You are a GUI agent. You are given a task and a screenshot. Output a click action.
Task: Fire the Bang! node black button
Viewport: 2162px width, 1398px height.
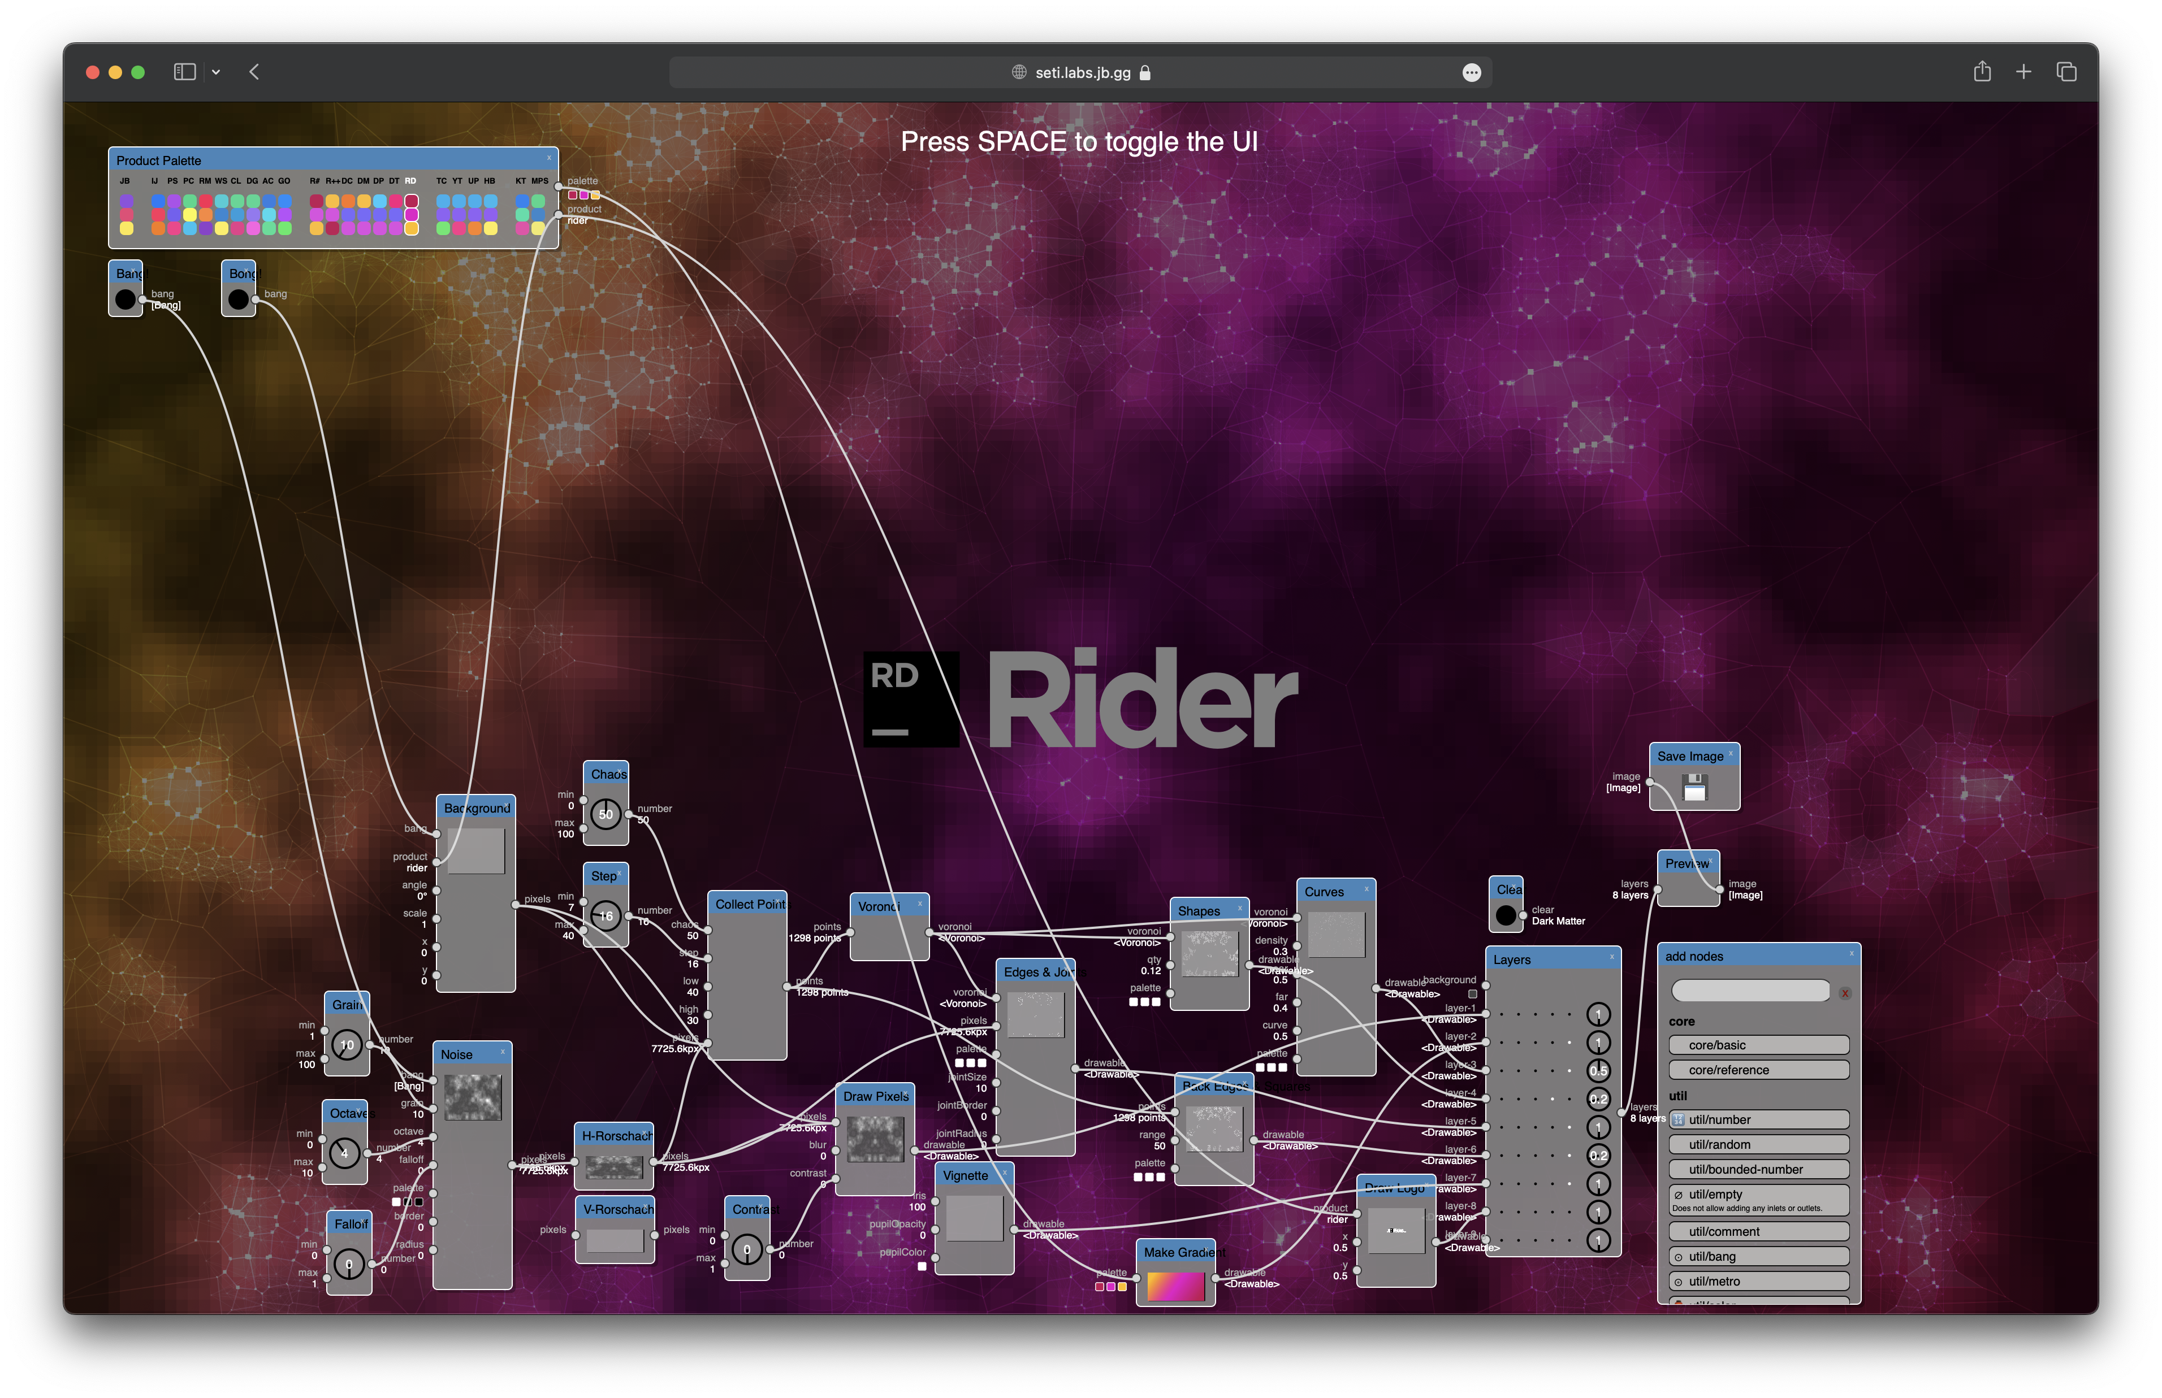pos(126,299)
